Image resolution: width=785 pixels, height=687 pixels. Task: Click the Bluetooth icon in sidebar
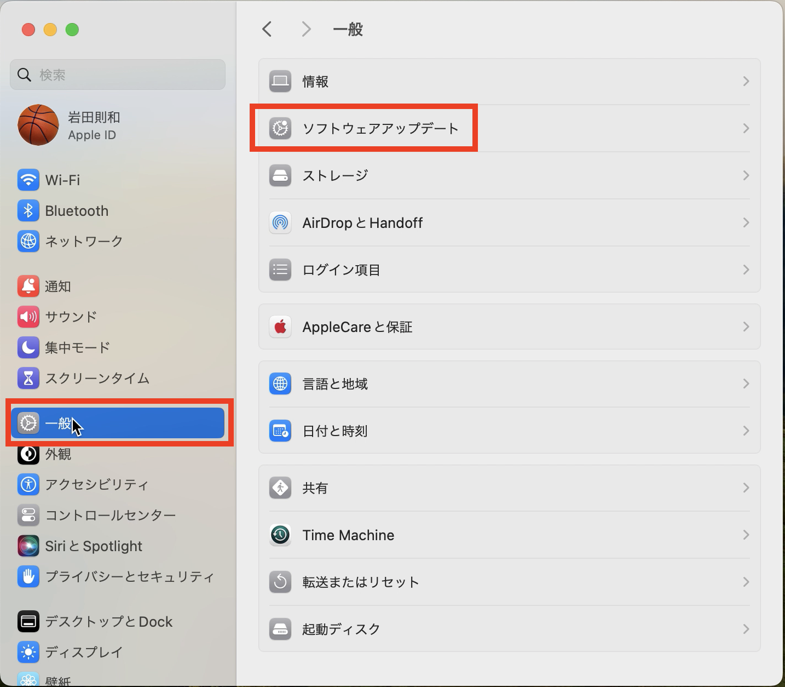point(28,210)
